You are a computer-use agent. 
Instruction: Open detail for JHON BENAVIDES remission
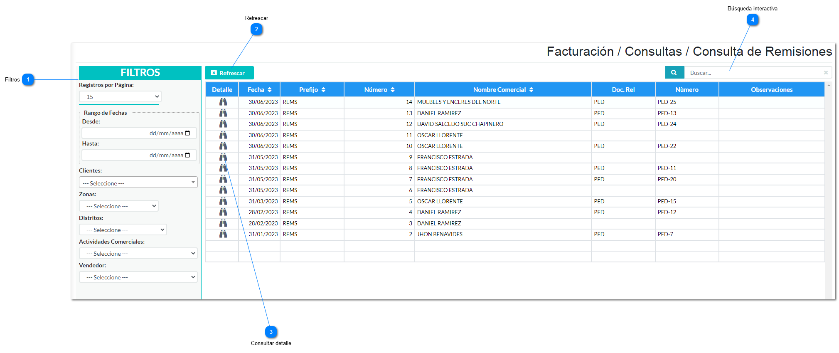[x=223, y=234]
